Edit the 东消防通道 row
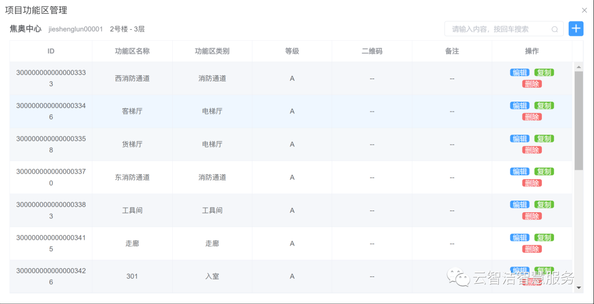Viewport: 594px width, 304px height. [x=520, y=172]
